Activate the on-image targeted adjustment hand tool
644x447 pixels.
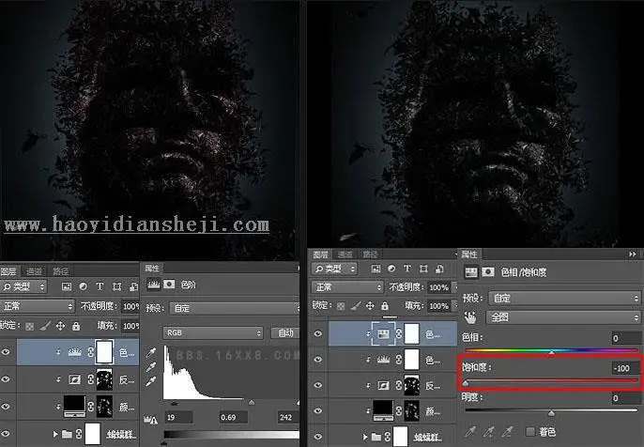[470, 317]
